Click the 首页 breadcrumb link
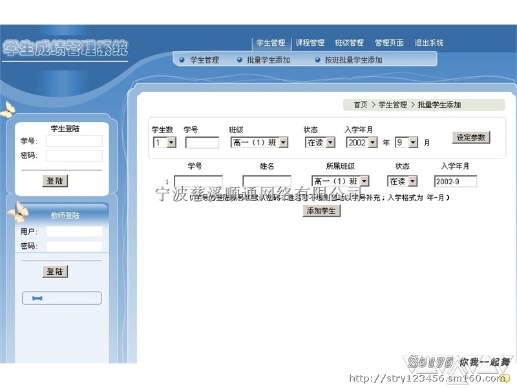Screen dimensions: 517x388 pos(360,105)
